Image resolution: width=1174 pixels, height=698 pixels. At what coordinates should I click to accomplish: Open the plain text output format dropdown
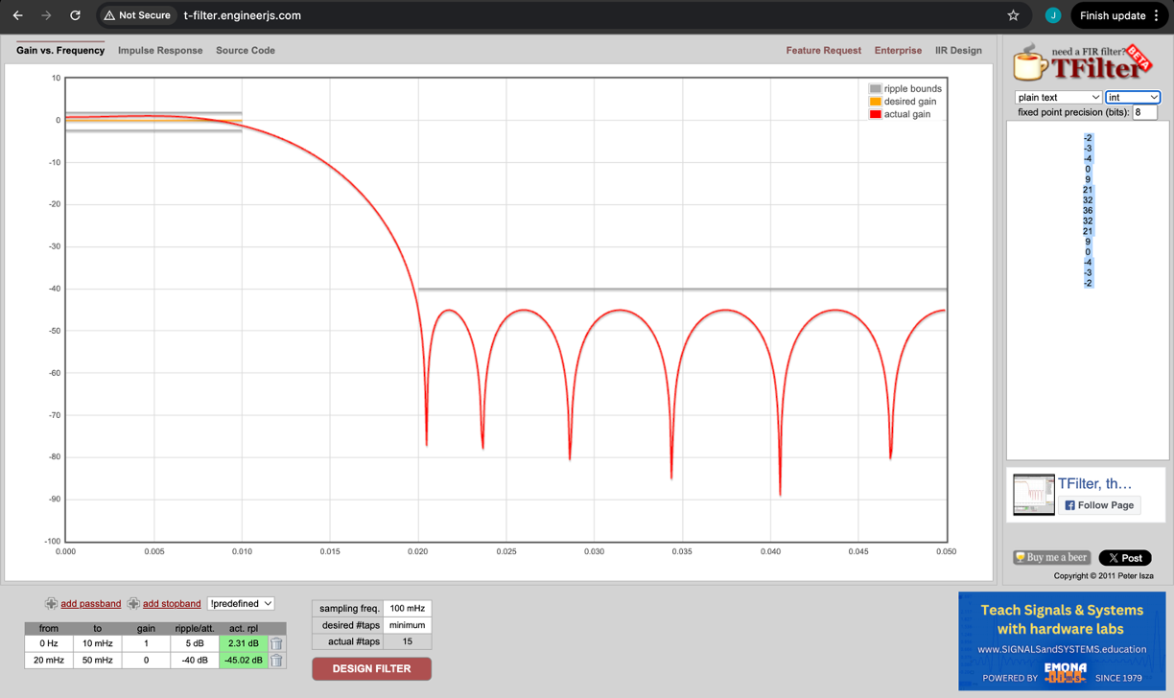1058,97
